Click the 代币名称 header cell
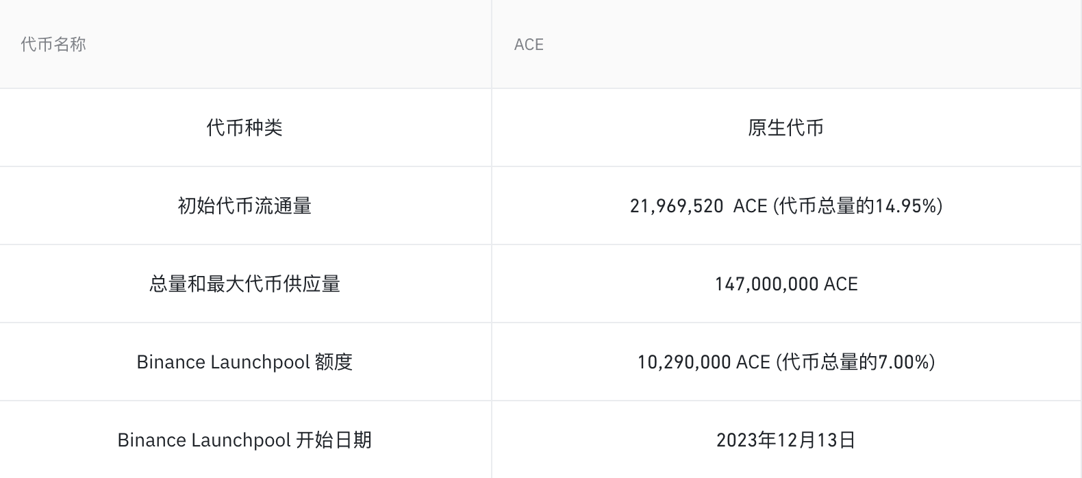 [53, 45]
